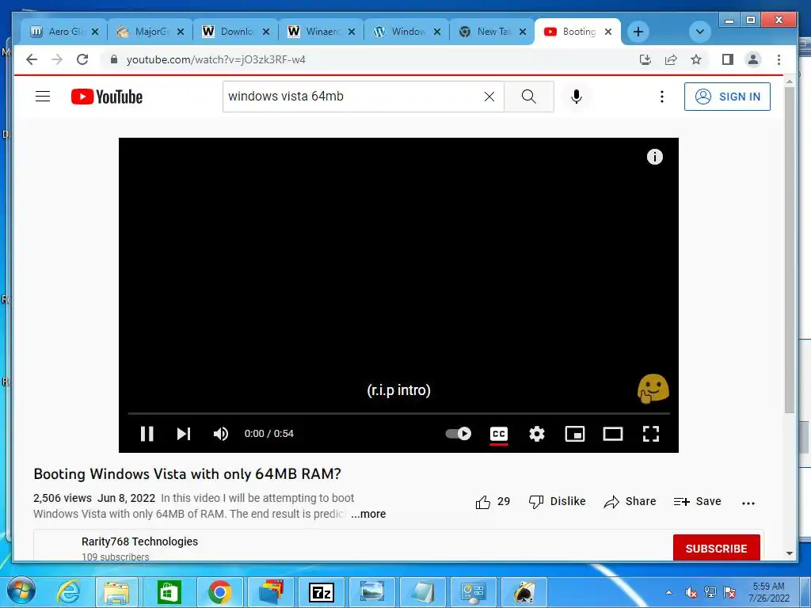Viewport: 811px width, 608px height.
Task: Launch Internet Explorer from taskbar
Action: point(68,592)
